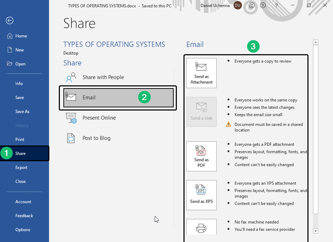Viewport: 333px width, 242px height.
Task: Click the frowning face feedback icon
Action: 263,6
